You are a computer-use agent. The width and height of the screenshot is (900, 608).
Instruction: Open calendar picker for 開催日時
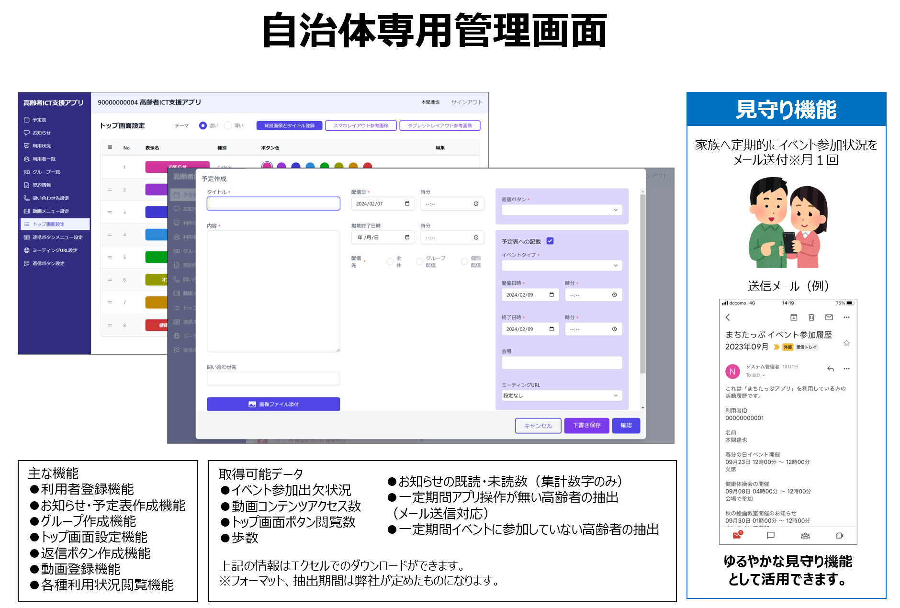point(551,294)
